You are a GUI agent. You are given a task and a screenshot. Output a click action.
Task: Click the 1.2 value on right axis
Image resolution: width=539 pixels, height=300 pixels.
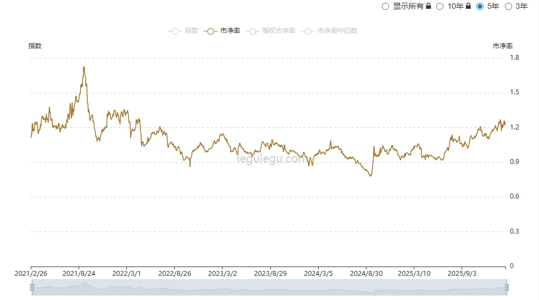(514, 127)
